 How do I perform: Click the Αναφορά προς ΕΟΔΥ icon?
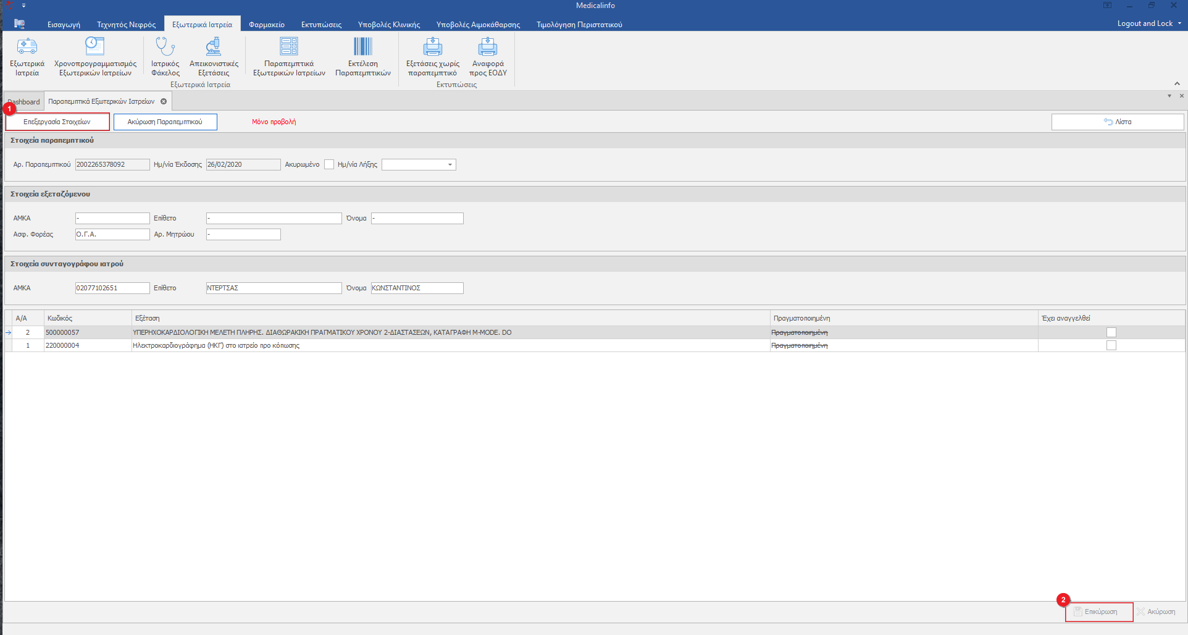tap(488, 48)
